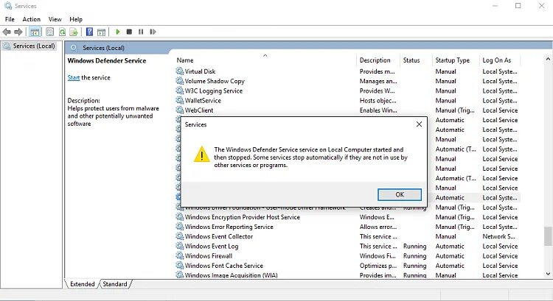
Task: Click the Pause Service icon
Action: (x=141, y=32)
